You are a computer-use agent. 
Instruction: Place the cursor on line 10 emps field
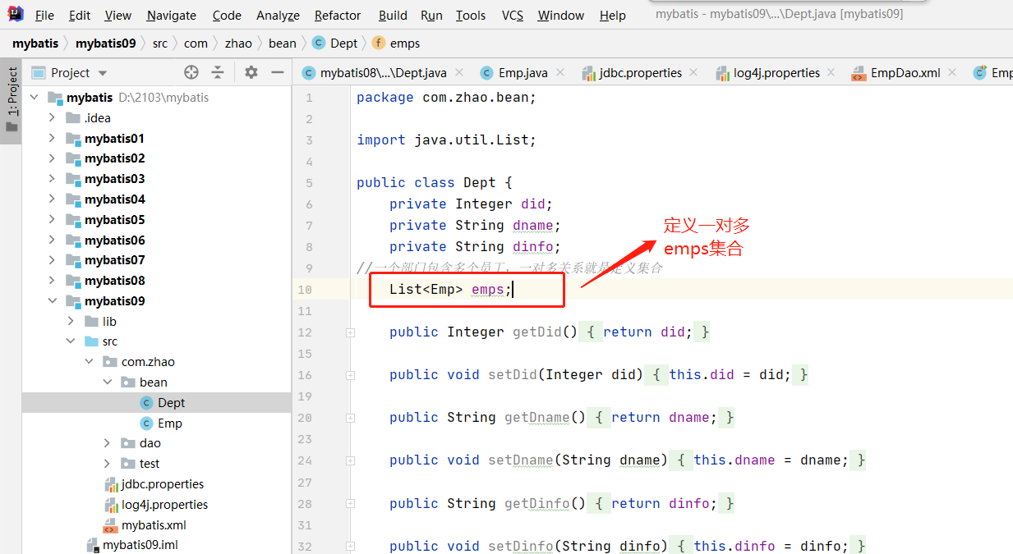pos(487,290)
